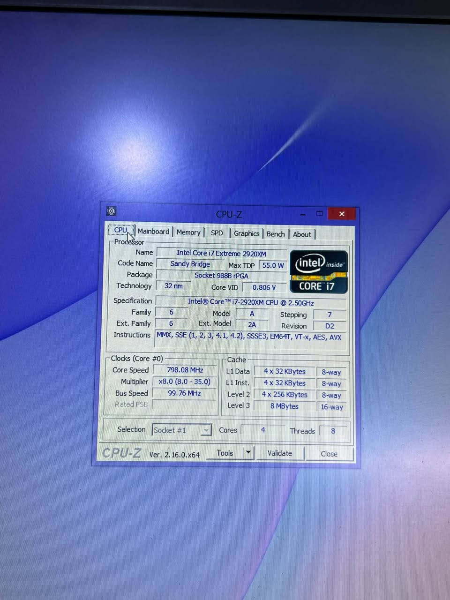Close CPU-Z with the red X
Viewport: 450px width, 600px height.
tap(342, 214)
